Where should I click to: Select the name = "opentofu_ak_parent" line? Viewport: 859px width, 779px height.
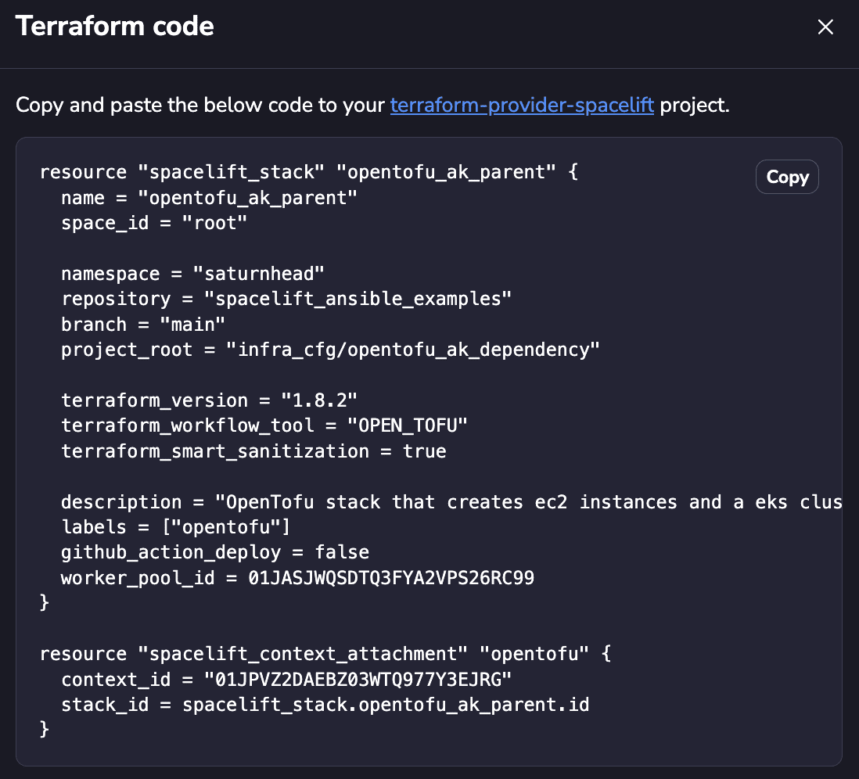(209, 198)
